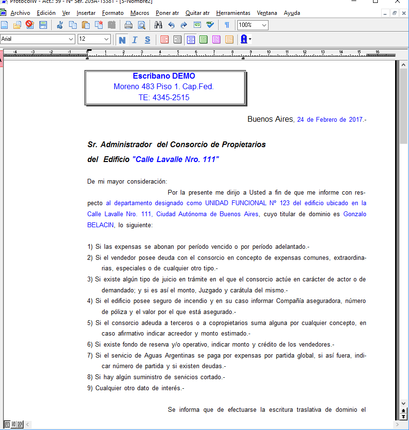Click the document icon left of Archivo

tap(3, 12)
